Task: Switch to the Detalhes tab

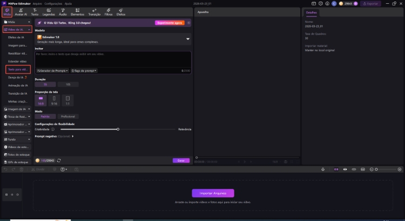Action: pos(311,12)
